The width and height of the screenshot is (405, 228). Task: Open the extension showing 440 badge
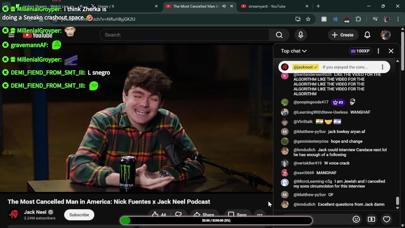[x=346, y=19]
